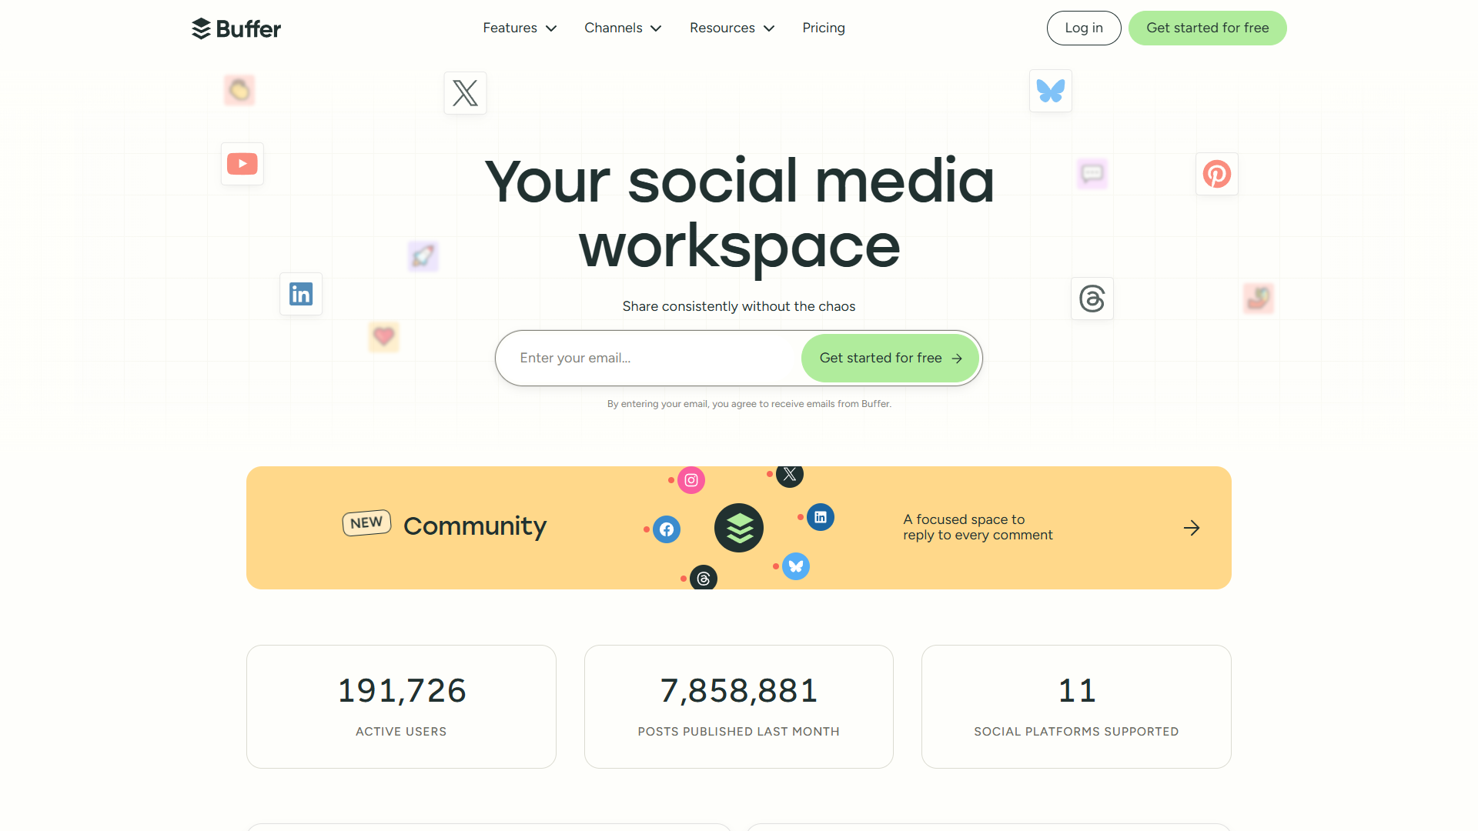The width and height of the screenshot is (1478, 831).
Task: Open the Pinterest icon
Action: click(1217, 174)
